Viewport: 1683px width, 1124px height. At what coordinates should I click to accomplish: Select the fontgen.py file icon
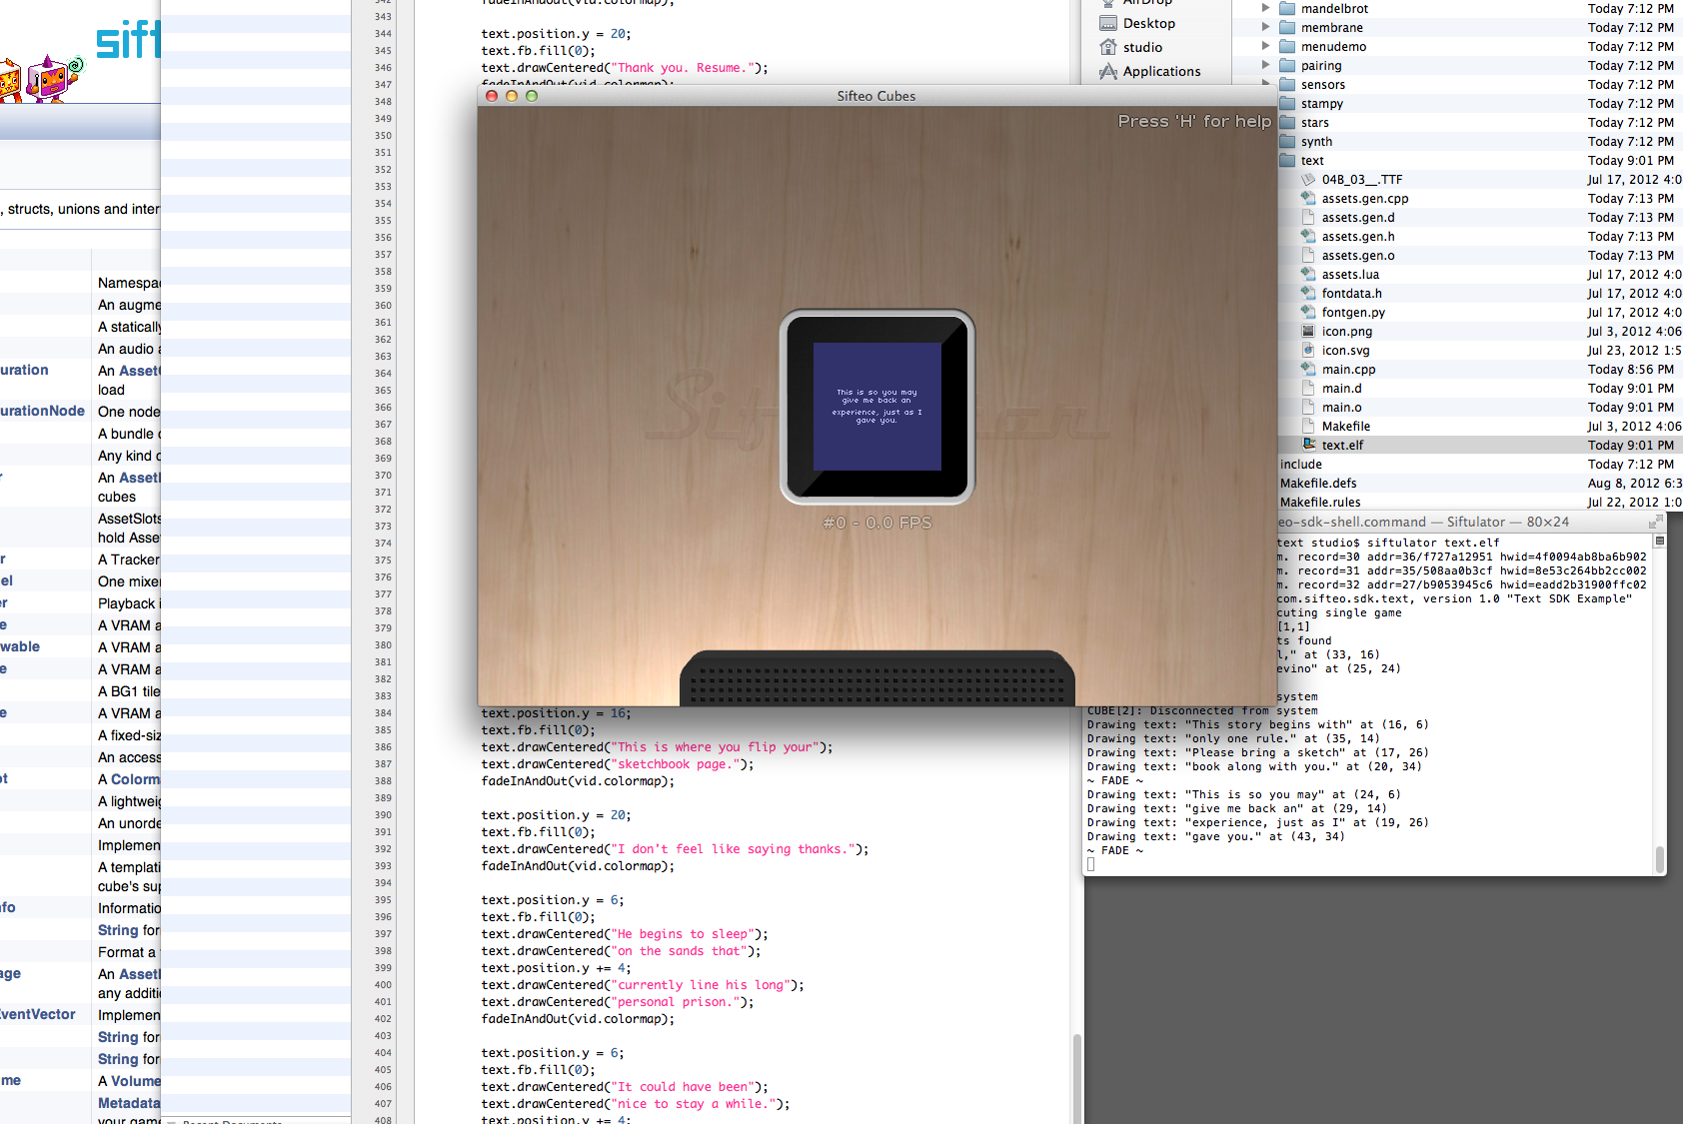[x=1308, y=312]
